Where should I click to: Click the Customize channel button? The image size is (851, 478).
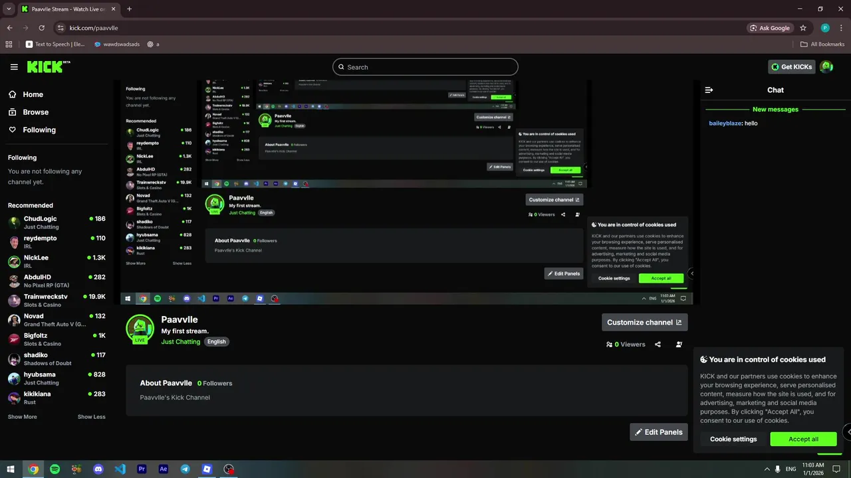(645, 323)
